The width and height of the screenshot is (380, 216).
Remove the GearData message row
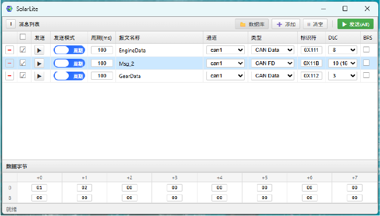9,76
